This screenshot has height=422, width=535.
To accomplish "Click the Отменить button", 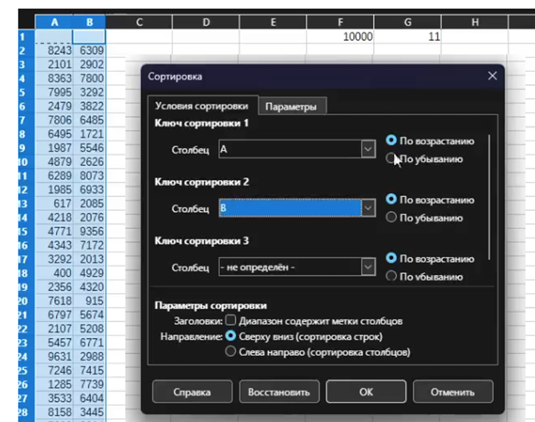I will click(452, 392).
